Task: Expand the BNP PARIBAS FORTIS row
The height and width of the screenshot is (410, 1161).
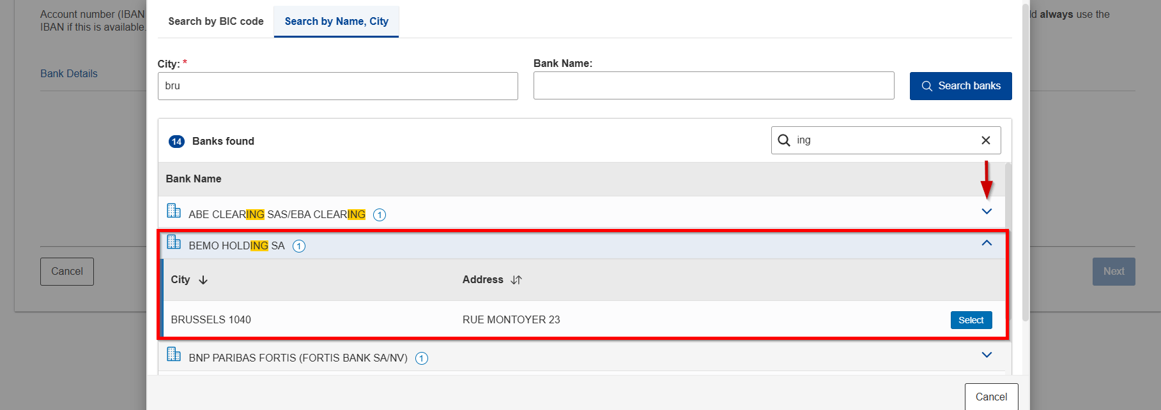Action: (987, 355)
